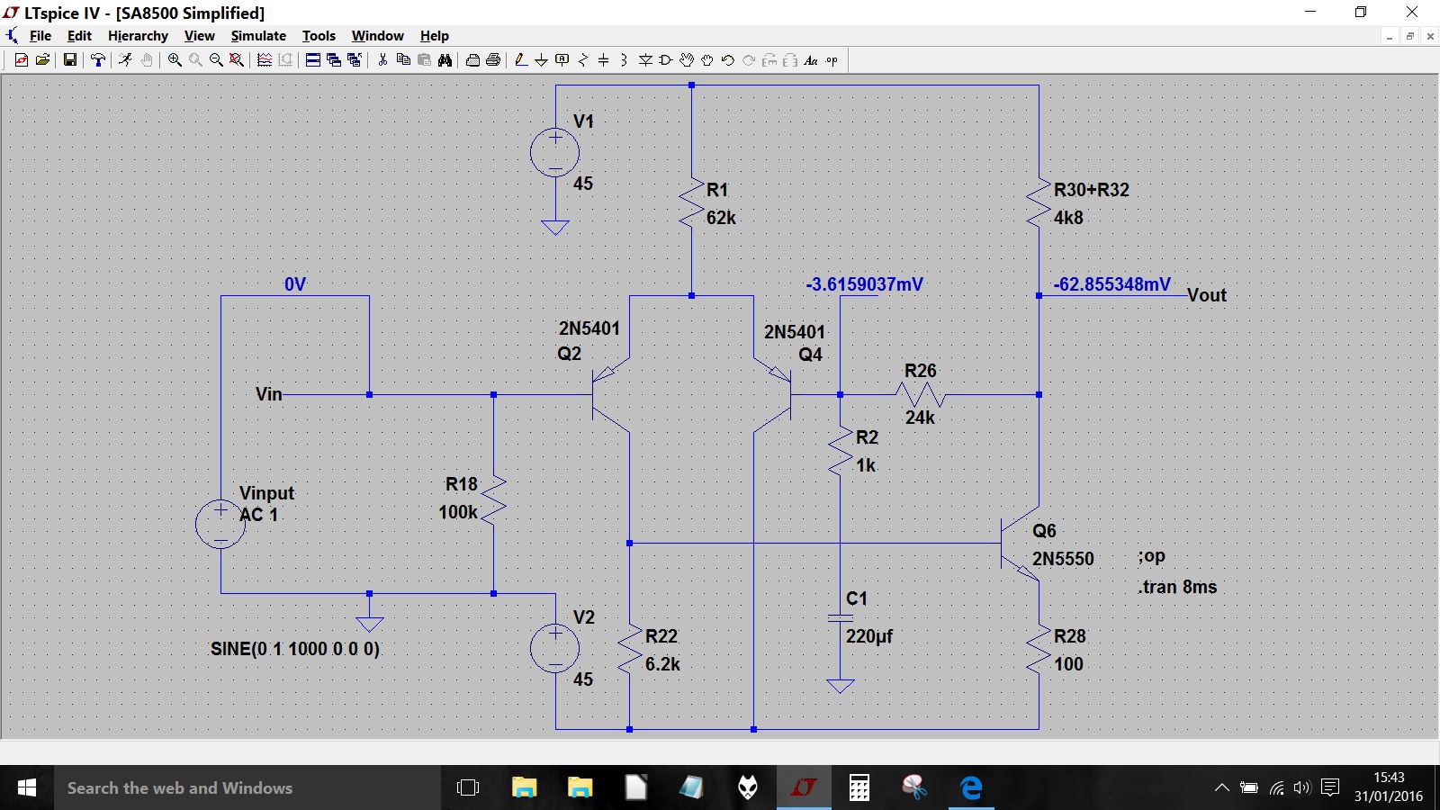Create a new schematic from toolbar
This screenshot has height=810, width=1440.
(x=22, y=60)
